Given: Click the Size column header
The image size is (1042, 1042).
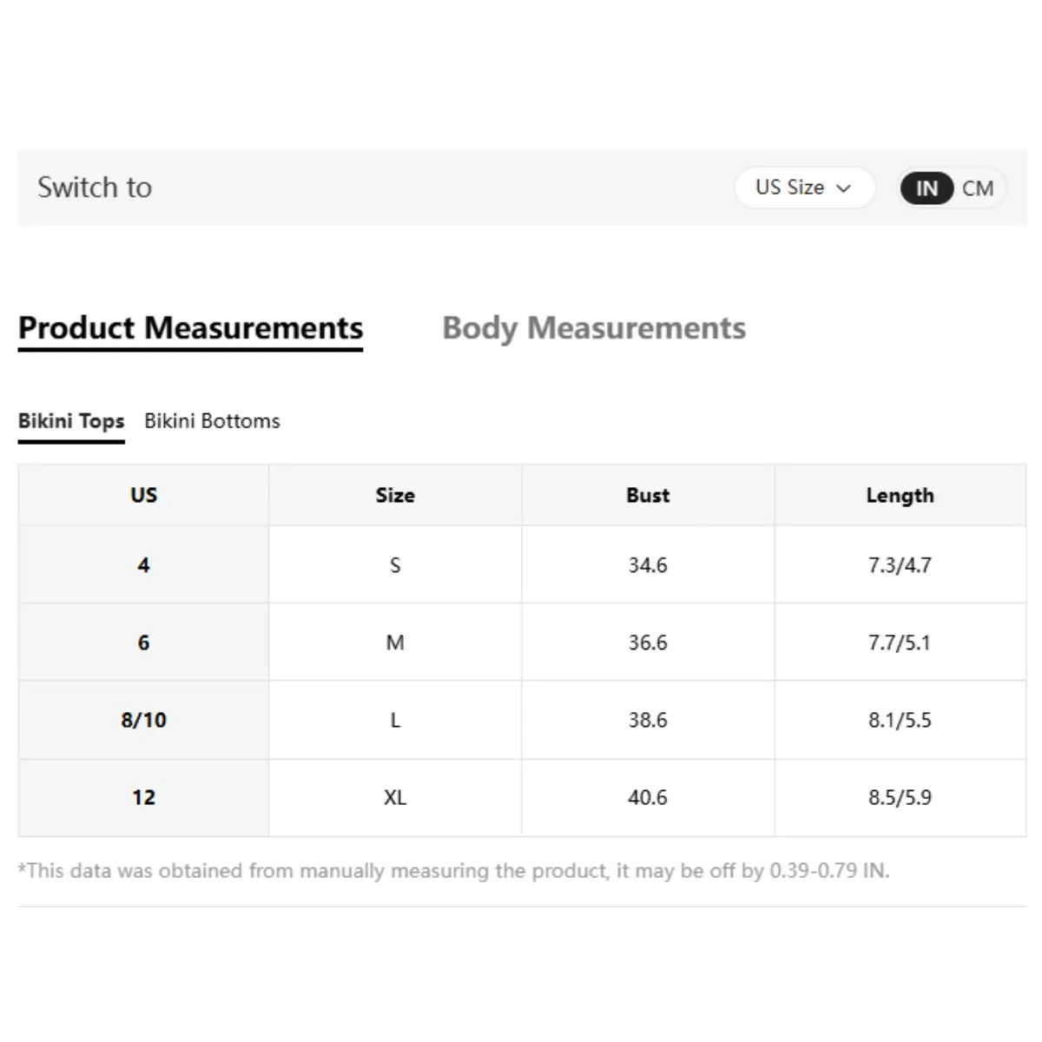Looking at the screenshot, I should coord(395,495).
